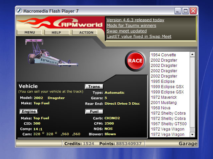Click the CID value 500
This screenshot has width=213, height=159.
(37, 123)
